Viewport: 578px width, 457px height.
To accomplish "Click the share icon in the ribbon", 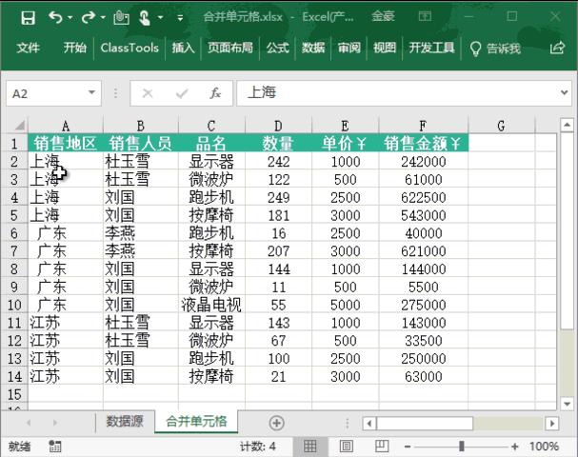I will tap(557, 48).
